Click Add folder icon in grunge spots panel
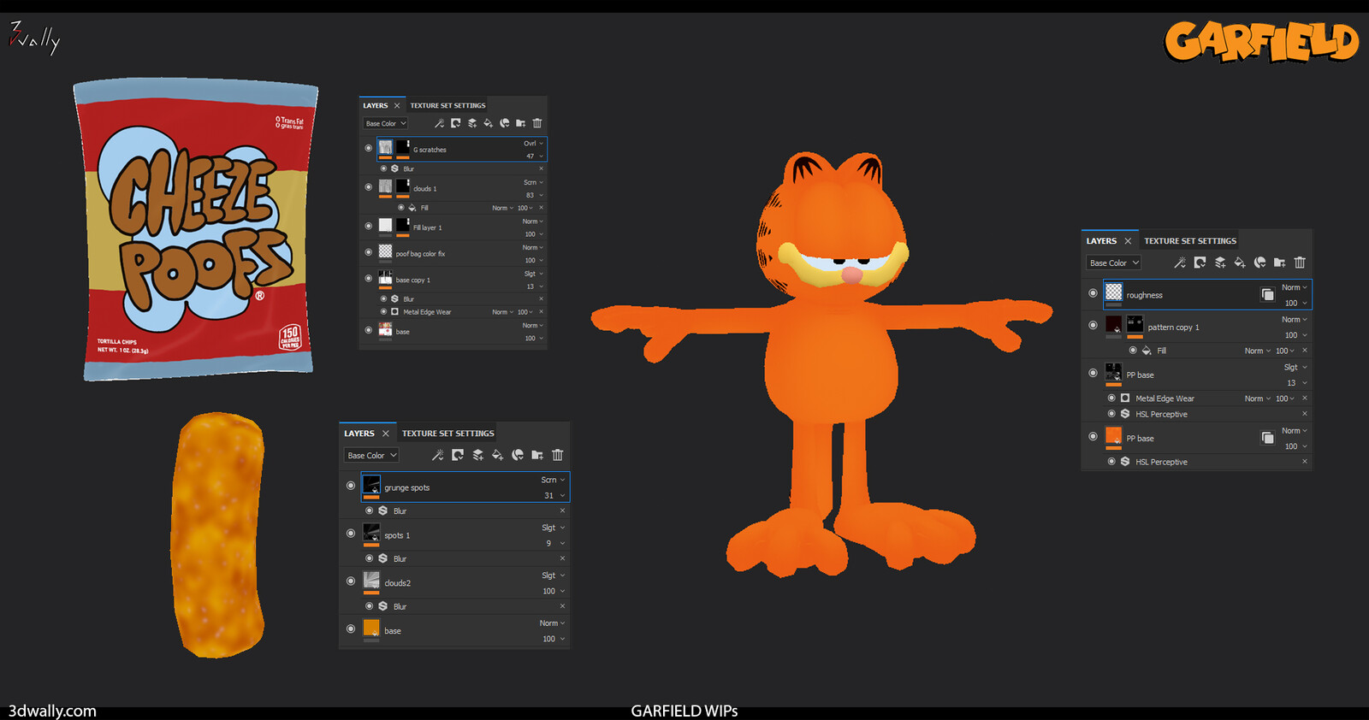Screen dimensions: 1369x720 click(x=537, y=455)
